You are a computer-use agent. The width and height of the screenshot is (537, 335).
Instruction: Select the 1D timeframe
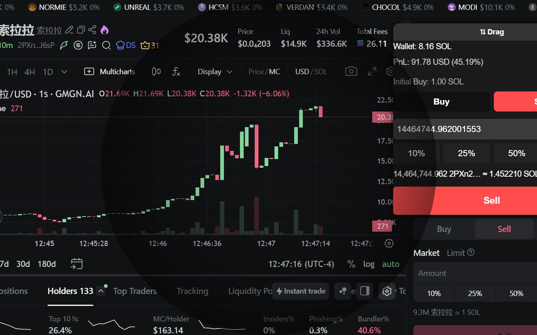pos(48,72)
